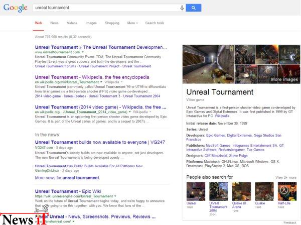The image size is (301, 225).
Task: Click More news for unreal tournament
Action: tap(67, 178)
